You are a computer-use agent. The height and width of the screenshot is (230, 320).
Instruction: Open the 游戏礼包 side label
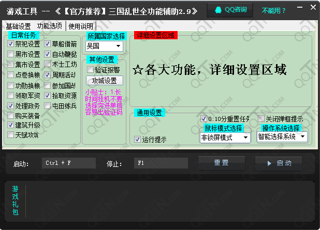[15, 200]
